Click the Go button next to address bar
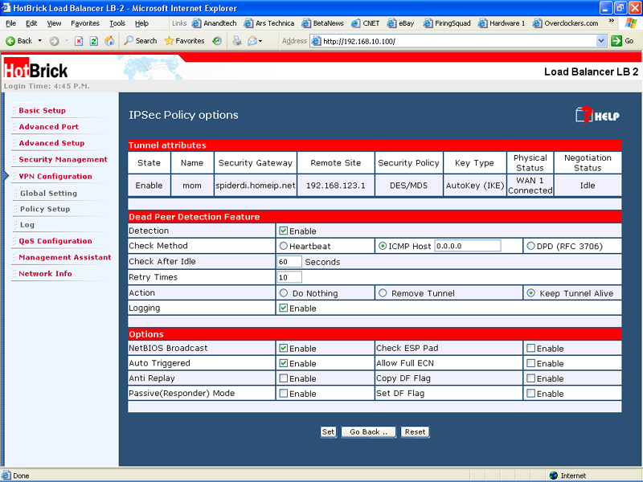This screenshot has width=643, height=482. [x=622, y=41]
